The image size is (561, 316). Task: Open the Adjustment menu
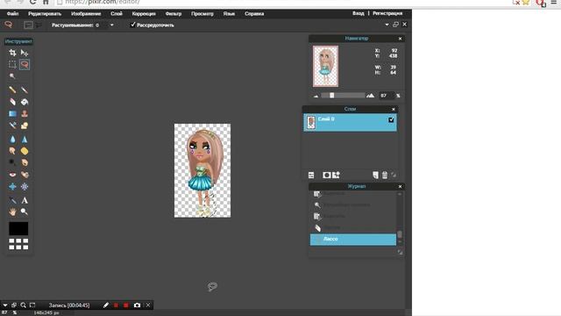(x=144, y=14)
